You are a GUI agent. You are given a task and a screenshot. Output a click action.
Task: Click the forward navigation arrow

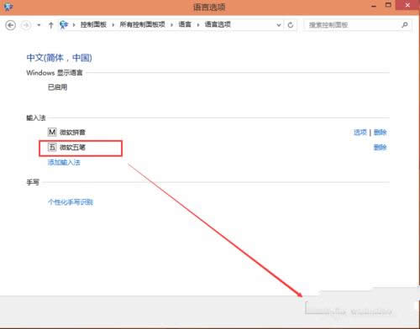[26, 25]
